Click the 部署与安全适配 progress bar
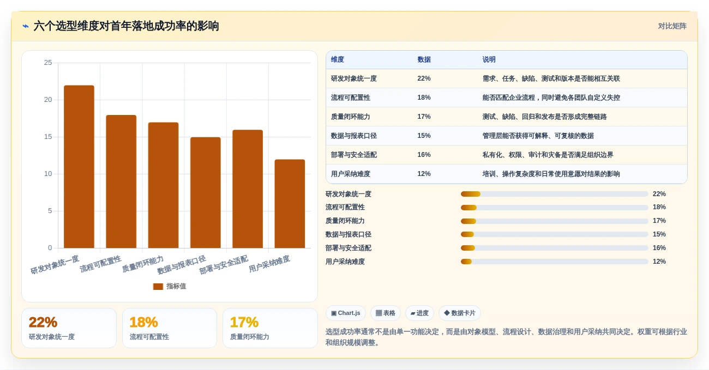The width and height of the screenshot is (709, 370). (x=555, y=248)
